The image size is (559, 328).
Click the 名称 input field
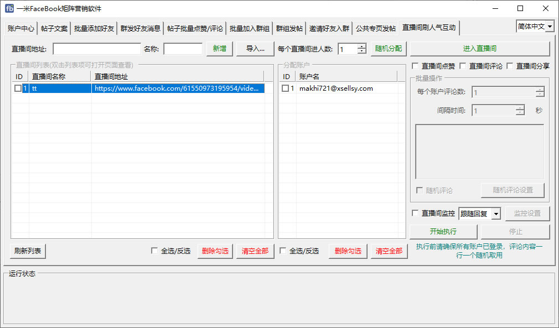[x=183, y=49]
